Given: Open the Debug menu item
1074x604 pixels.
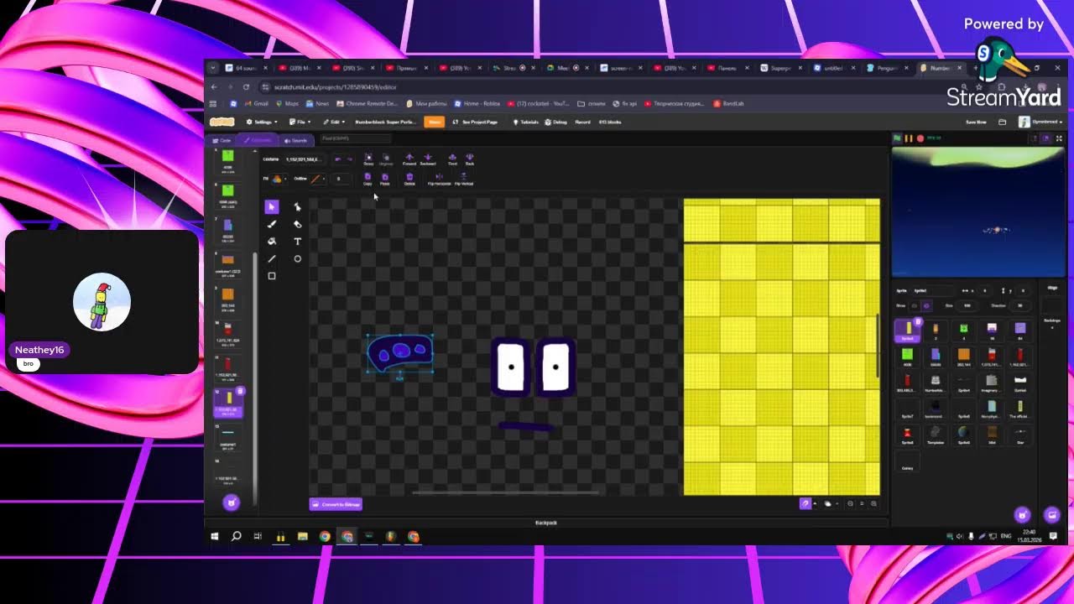Looking at the screenshot, I should (x=556, y=122).
